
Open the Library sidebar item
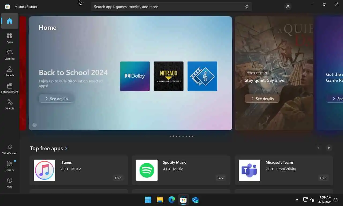[x=10, y=166]
